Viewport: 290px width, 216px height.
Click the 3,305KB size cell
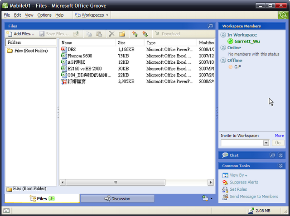126,81
